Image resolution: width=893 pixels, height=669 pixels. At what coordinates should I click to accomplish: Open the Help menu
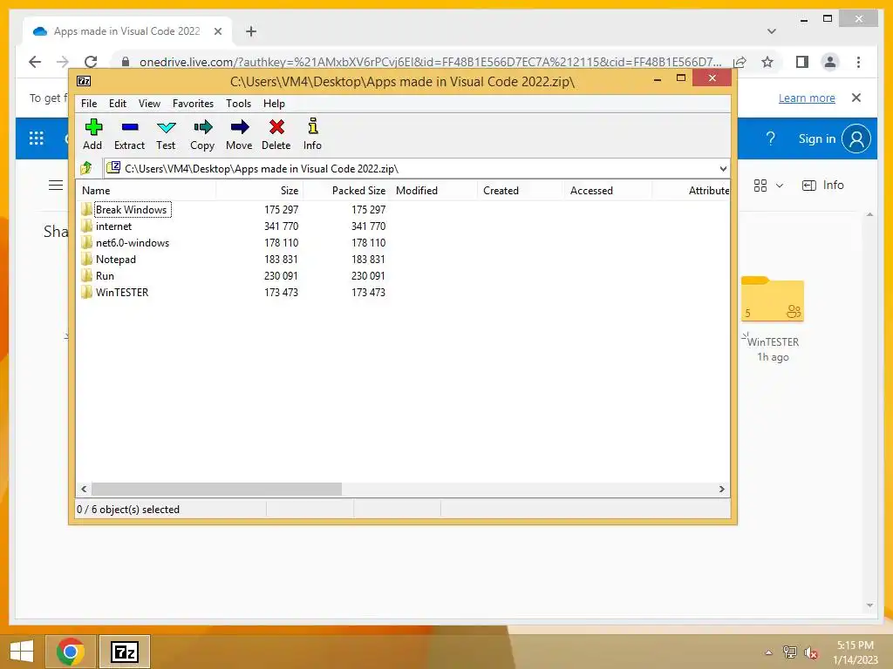point(274,104)
